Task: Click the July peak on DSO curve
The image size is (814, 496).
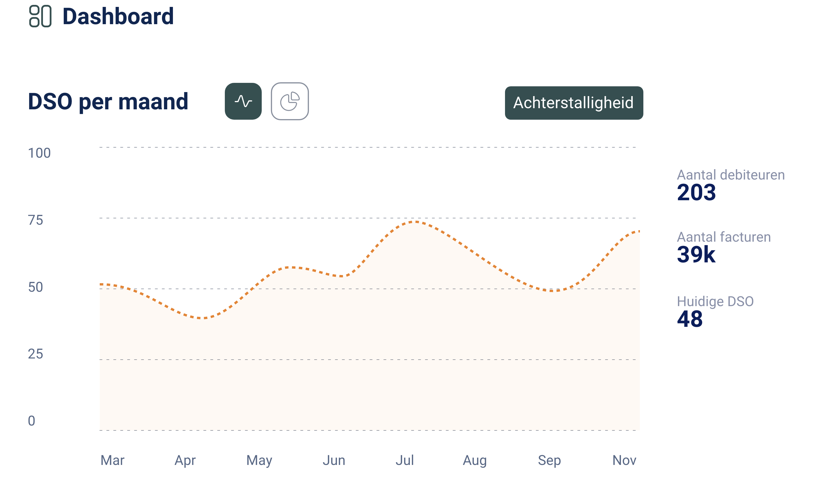Action: [x=415, y=222]
